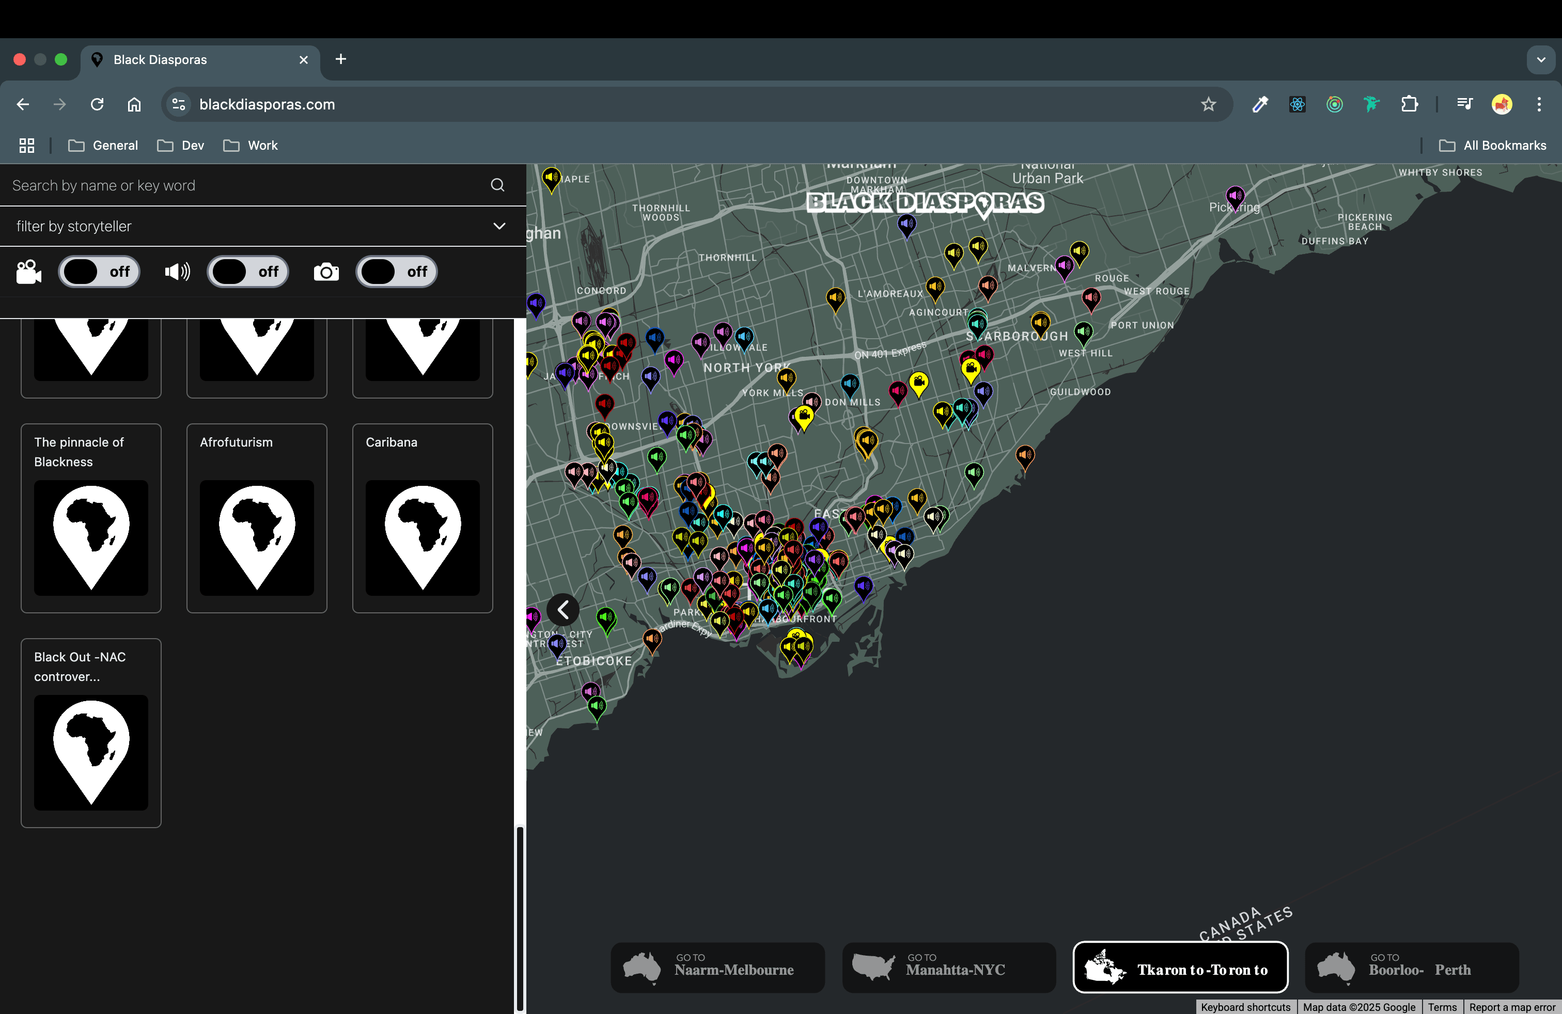Click the yellow video pin below Scarborough
This screenshot has height=1014, width=1562.
pyautogui.click(x=971, y=371)
